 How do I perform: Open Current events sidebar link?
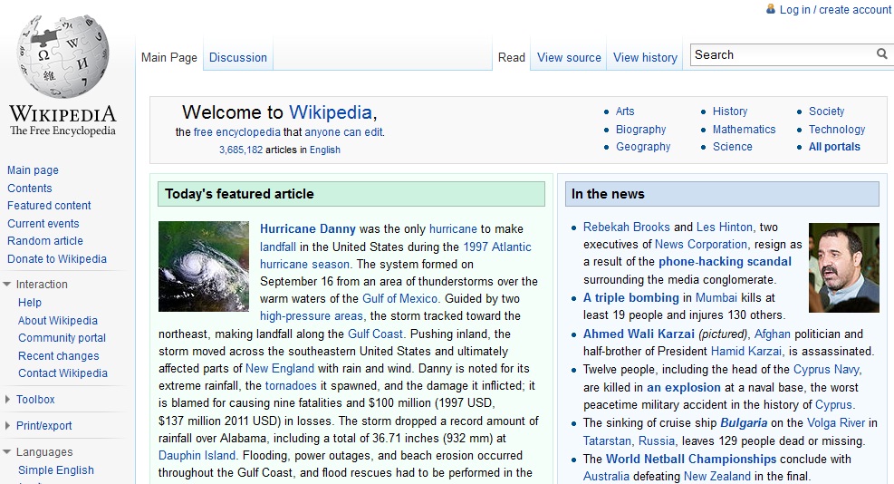click(43, 224)
